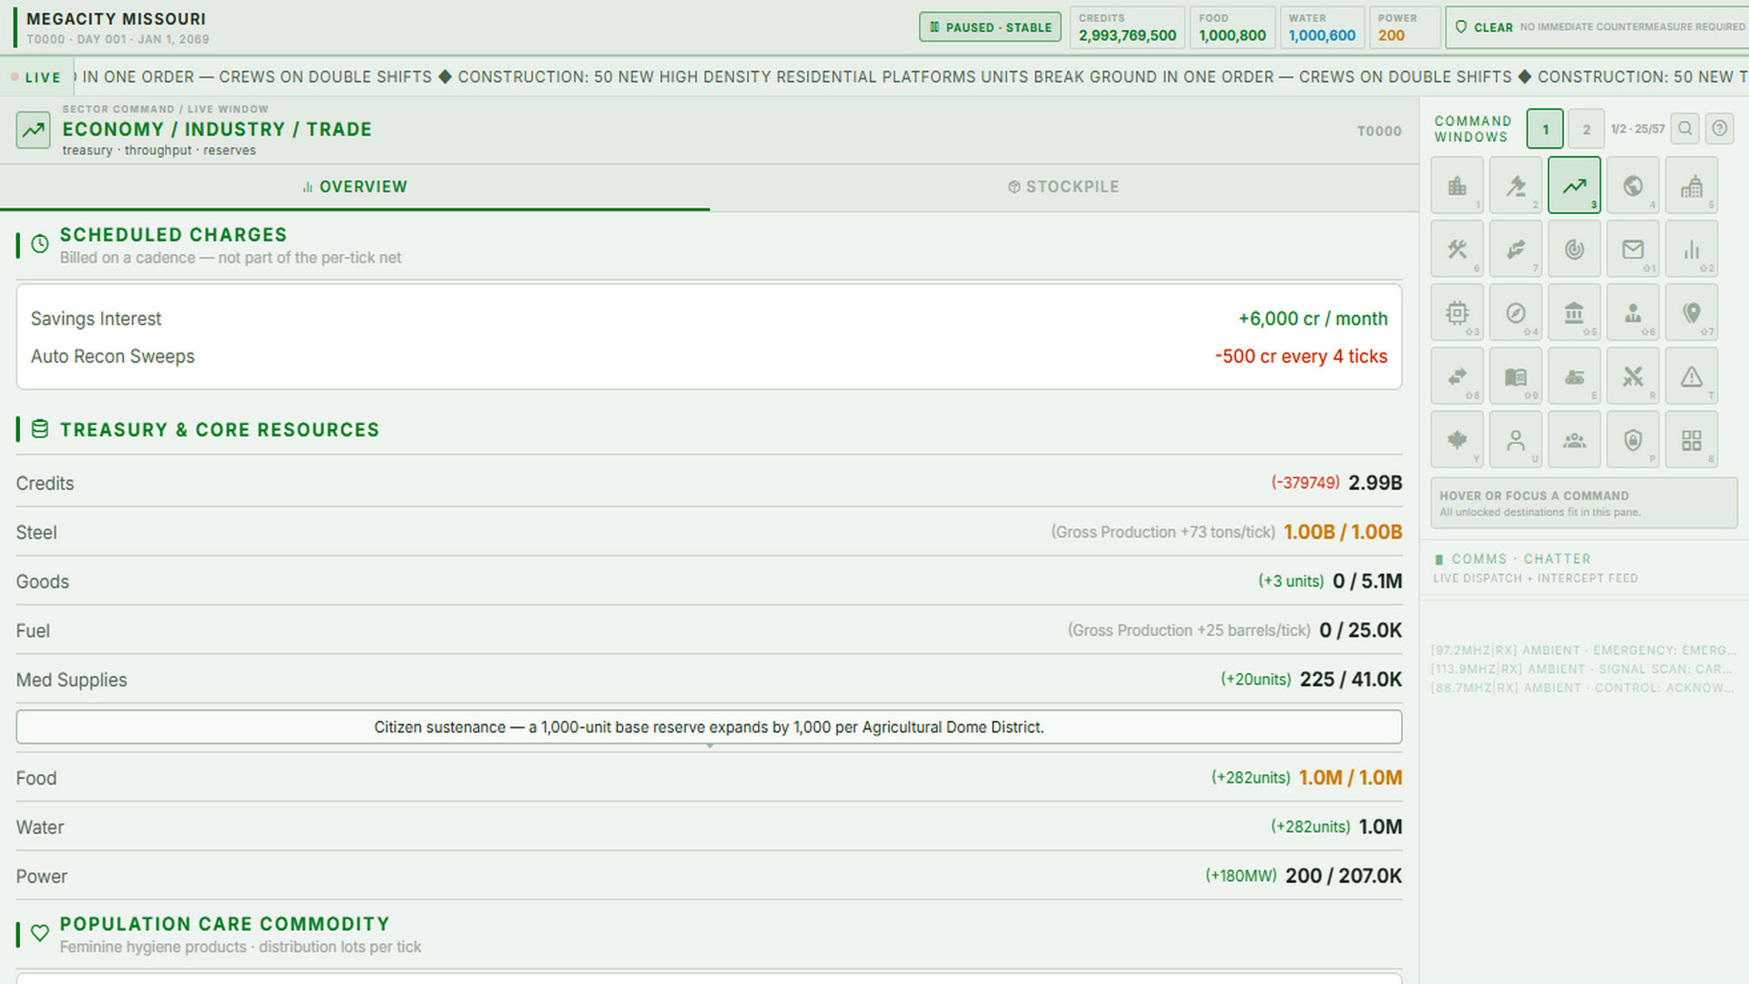Click the Savings Interest charge row
This screenshot has width=1749, height=984.
(x=709, y=319)
